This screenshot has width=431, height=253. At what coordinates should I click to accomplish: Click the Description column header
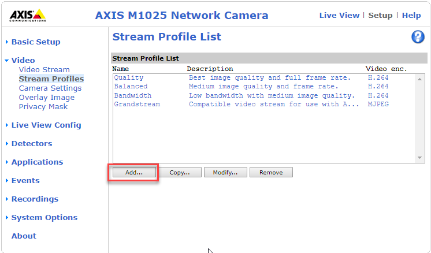click(x=210, y=69)
